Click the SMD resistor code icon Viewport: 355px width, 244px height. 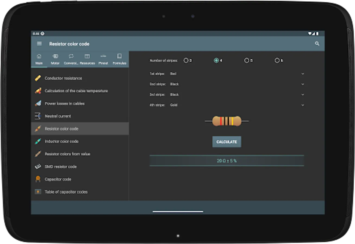pos(38,166)
